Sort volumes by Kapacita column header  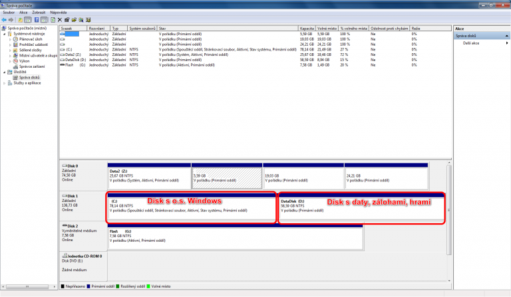click(306, 29)
